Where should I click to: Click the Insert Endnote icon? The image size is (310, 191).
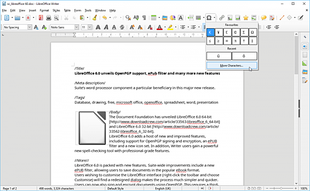coord(238,18)
